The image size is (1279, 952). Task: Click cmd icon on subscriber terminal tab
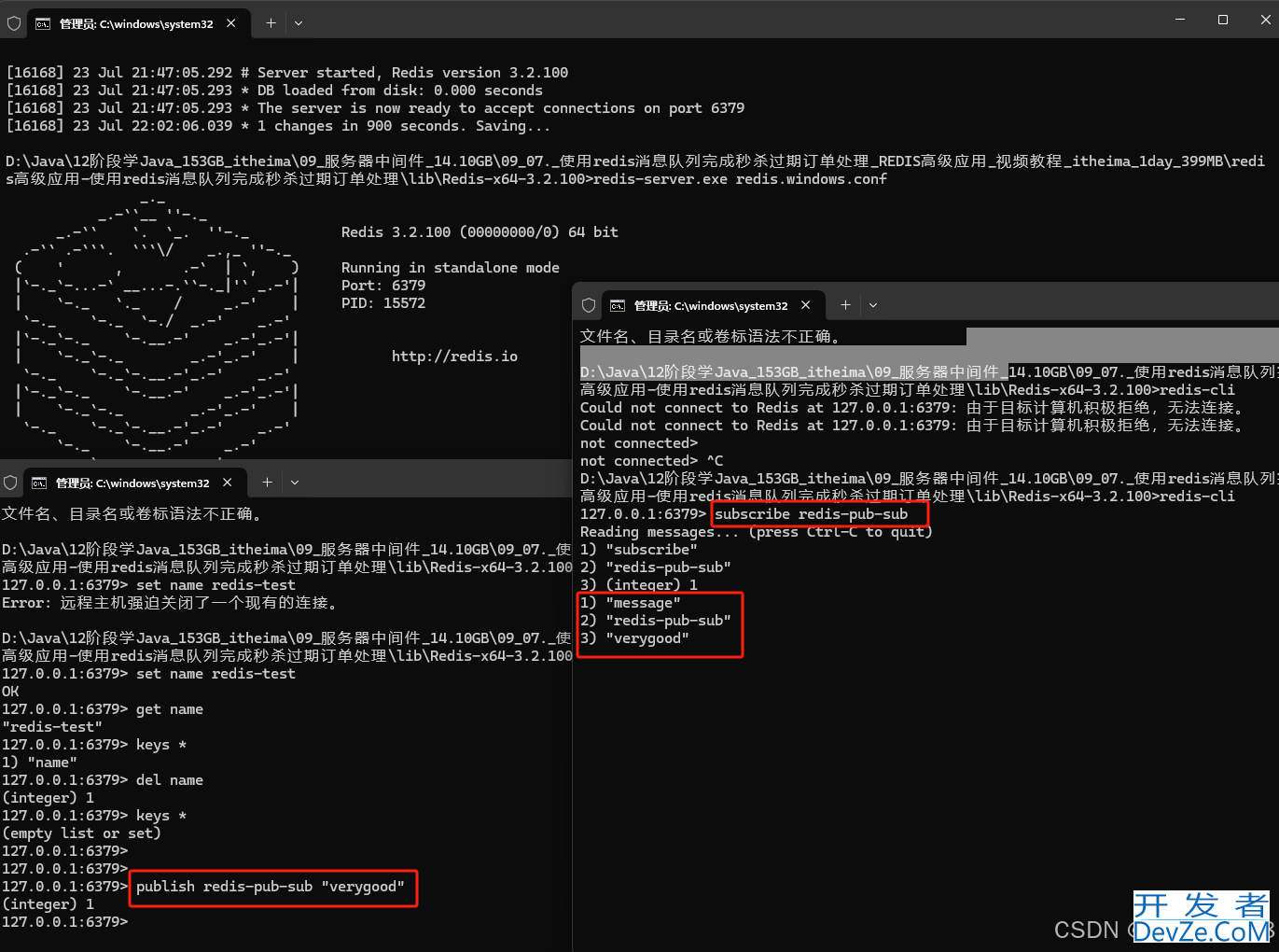coord(618,305)
